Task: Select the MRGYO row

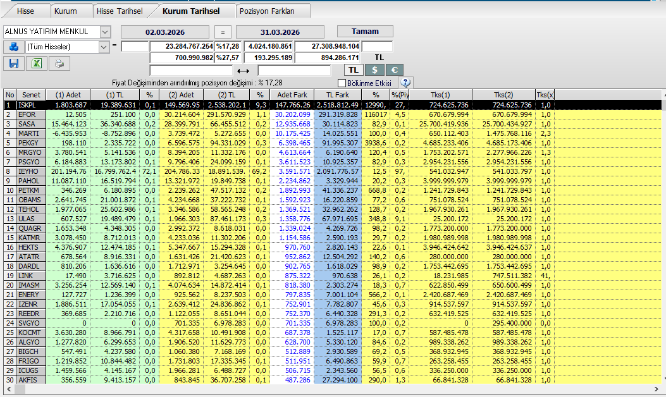Action: (x=333, y=152)
